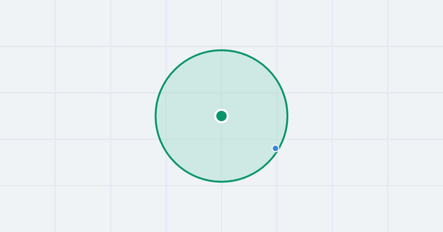This screenshot has height=232, width=443.
Task: Select the topmost point of the green circle outline
Action: 221,50
